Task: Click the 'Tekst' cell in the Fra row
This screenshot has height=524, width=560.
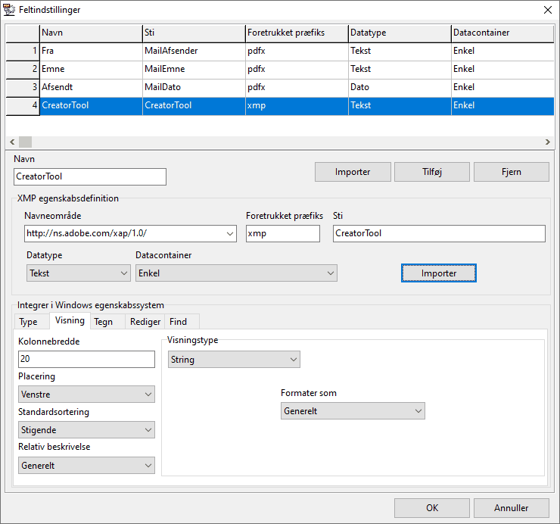Action: 400,51
